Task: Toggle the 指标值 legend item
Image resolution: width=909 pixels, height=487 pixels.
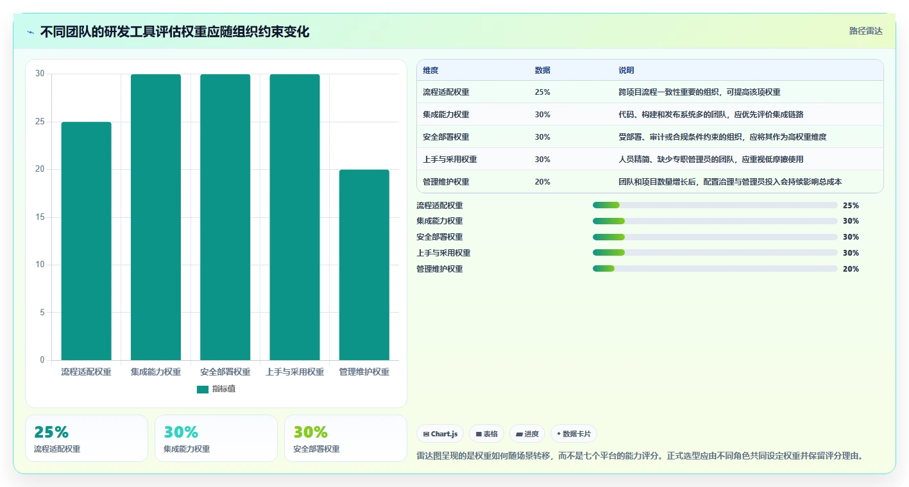Action: (x=216, y=389)
